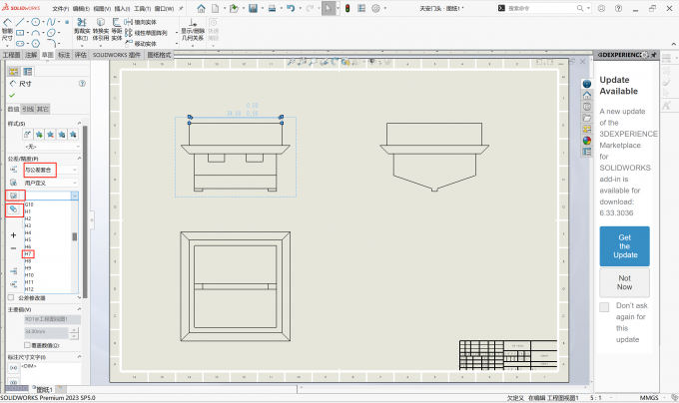
Task: Click the search commands field
Action: (541, 8)
